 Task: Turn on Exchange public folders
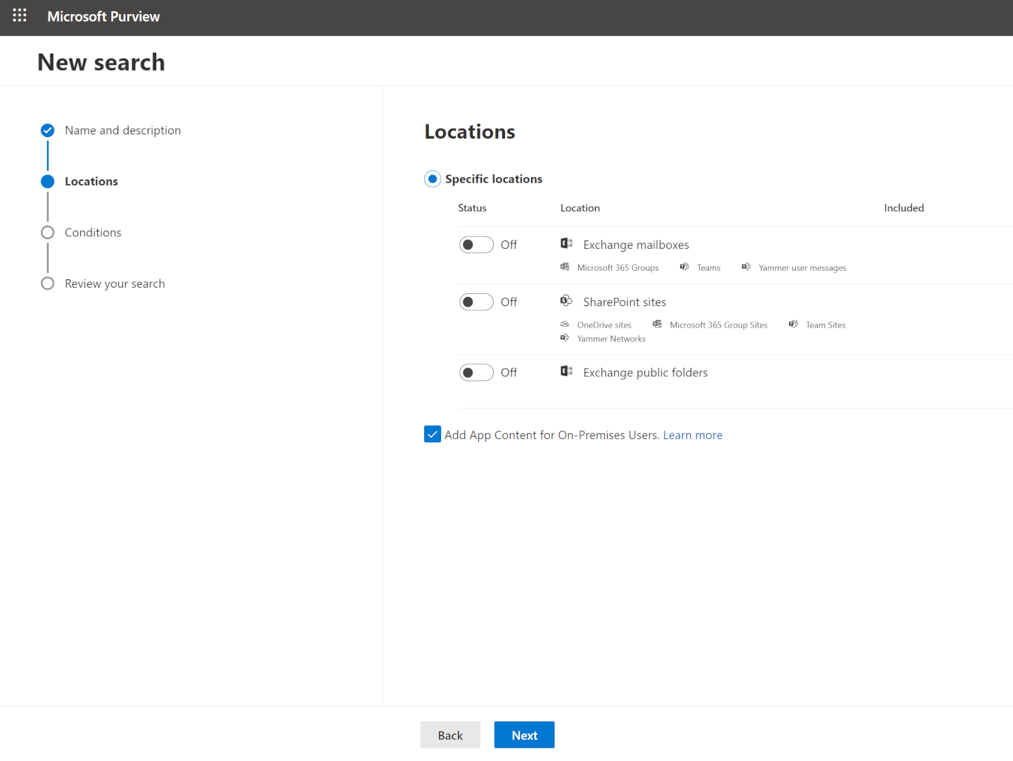click(476, 372)
